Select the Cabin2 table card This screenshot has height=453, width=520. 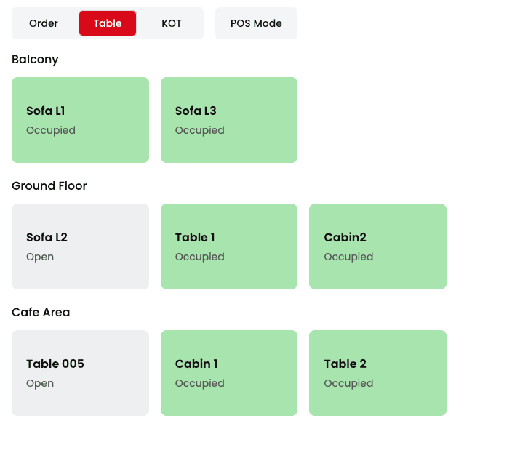coord(377,246)
